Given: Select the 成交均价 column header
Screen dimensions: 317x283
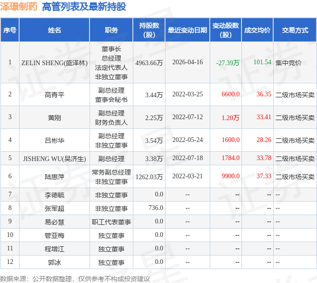Looking at the screenshot, I should 257,30.
